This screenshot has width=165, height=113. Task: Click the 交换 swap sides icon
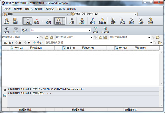7,30
